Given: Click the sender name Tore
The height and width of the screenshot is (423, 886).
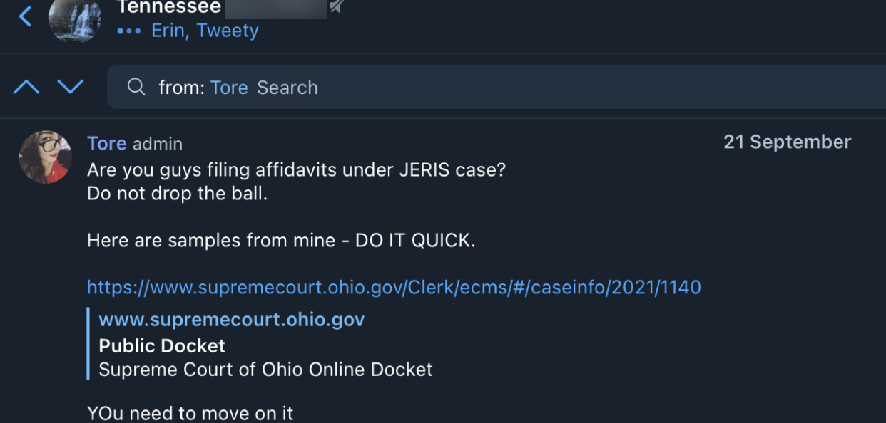Looking at the screenshot, I should (106, 143).
